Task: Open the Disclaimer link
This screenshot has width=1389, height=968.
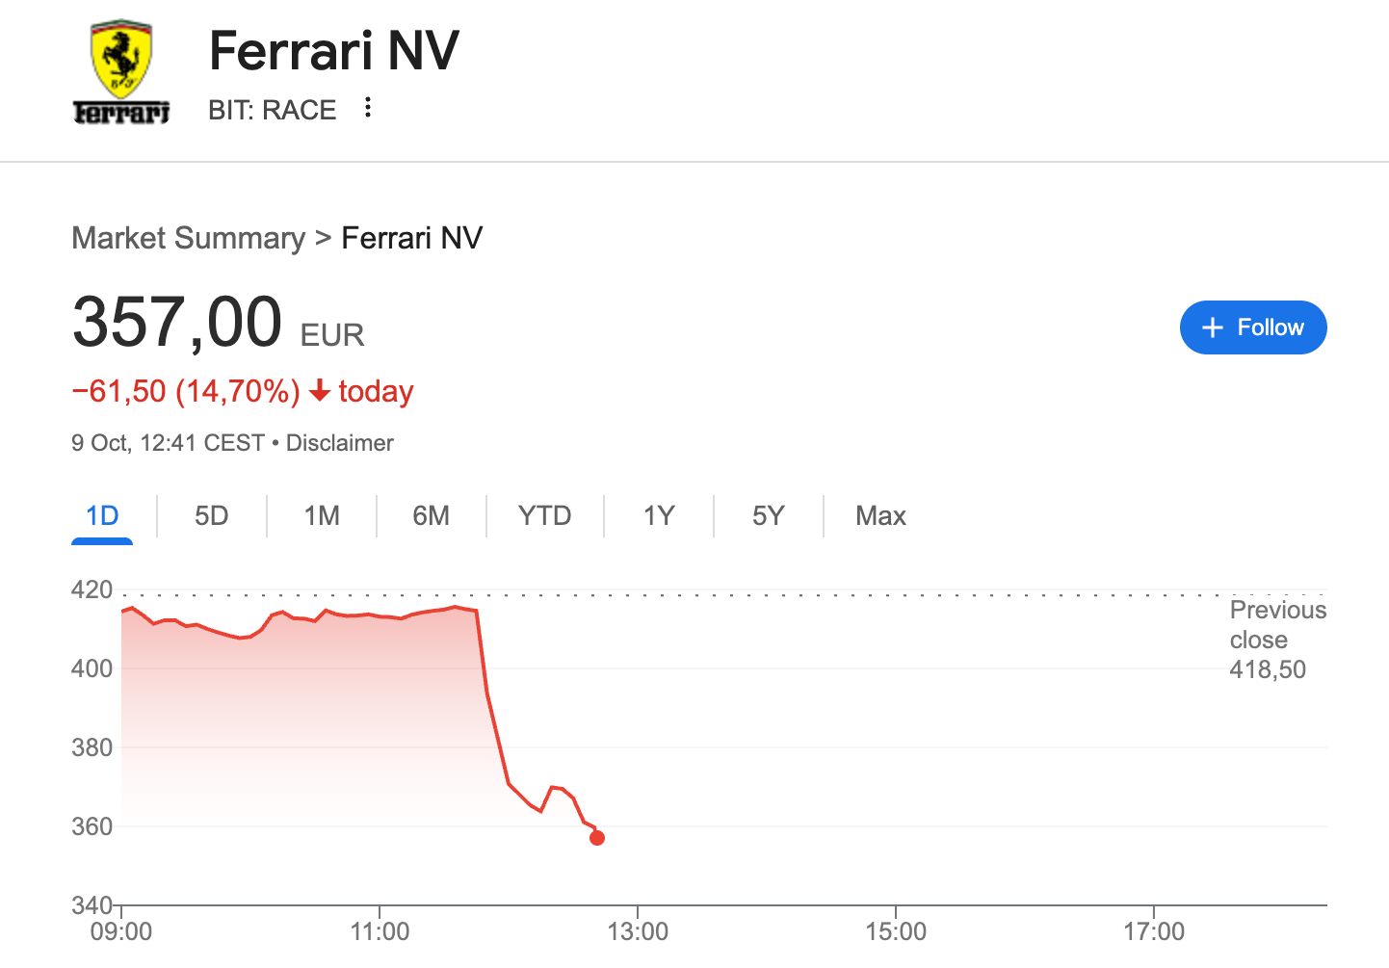Action: (339, 443)
